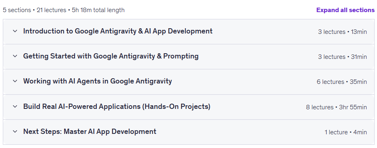The height and width of the screenshot is (148, 377).
Task: Expand all sections of the course
Action: [345, 10]
